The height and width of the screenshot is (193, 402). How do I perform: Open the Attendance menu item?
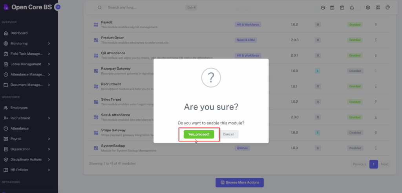pyautogui.click(x=20, y=128)
